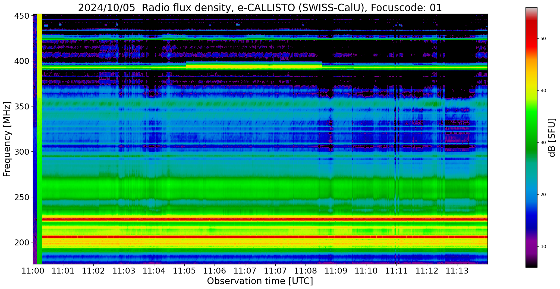
Task: Click the 450 frequency tick label
Action: [x=21, y=16]
